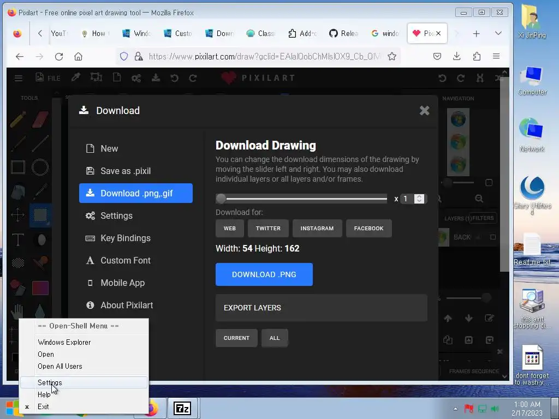Open Mobile App section
The height and width of the screenshot is (419, 559).
[x=136, y=283]
